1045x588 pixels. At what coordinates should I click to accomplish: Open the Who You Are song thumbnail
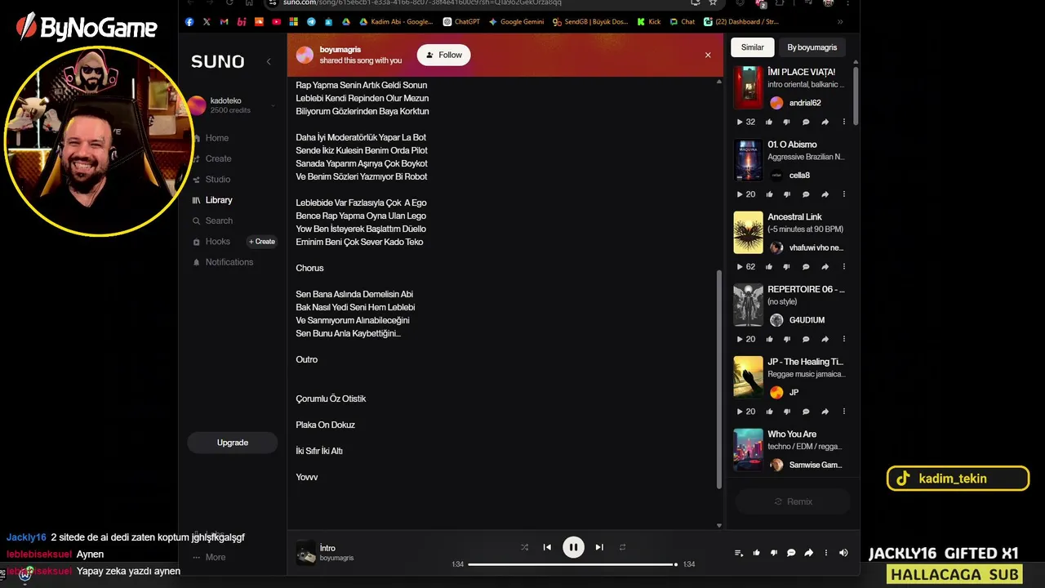[748, 450]
